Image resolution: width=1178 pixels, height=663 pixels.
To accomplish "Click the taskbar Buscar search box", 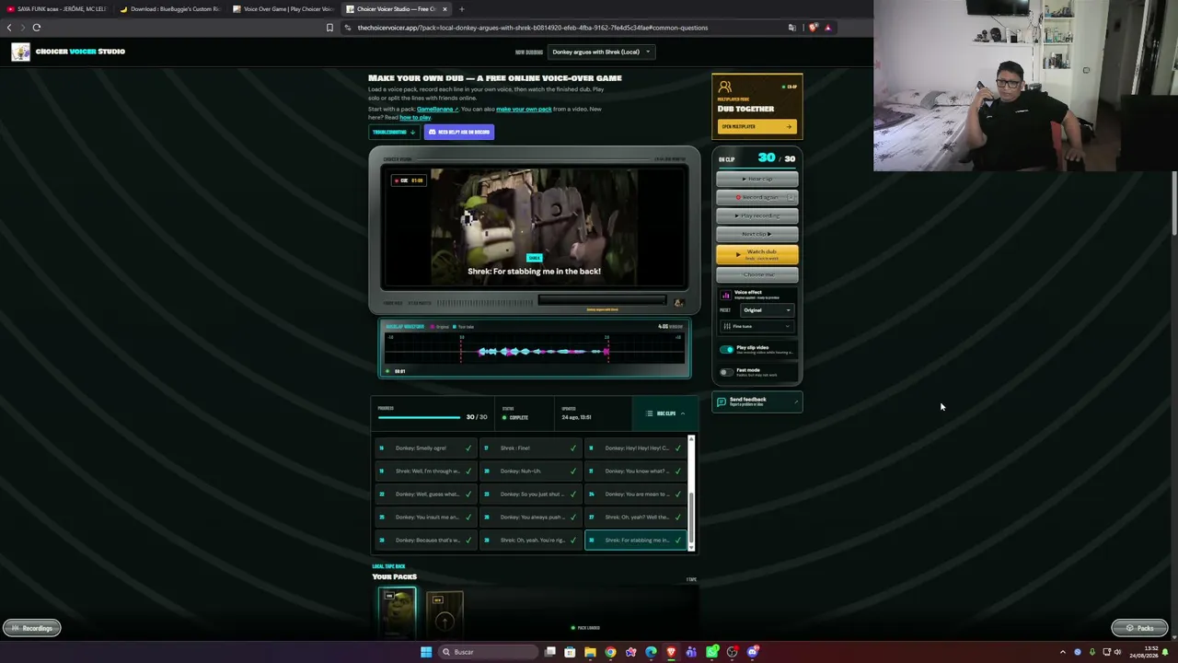I will [x=489, y=652].
